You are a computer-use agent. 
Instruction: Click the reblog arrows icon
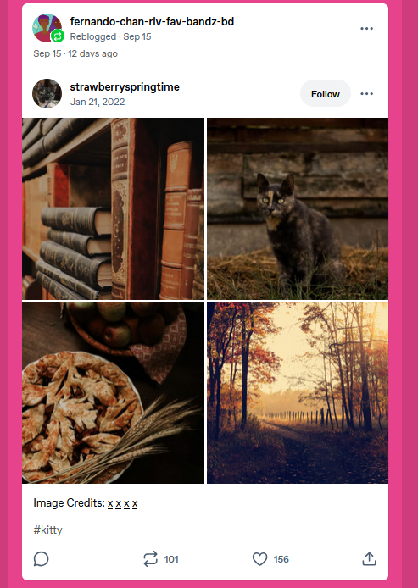pos(150,559)
